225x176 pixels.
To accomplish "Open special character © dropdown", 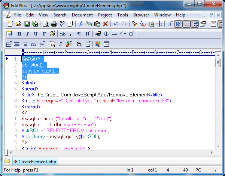I will point(131,34).
